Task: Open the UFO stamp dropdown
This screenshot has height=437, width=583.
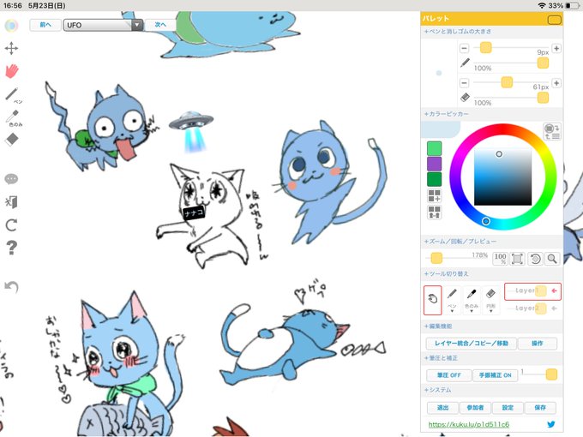Action: pos(103,25)
